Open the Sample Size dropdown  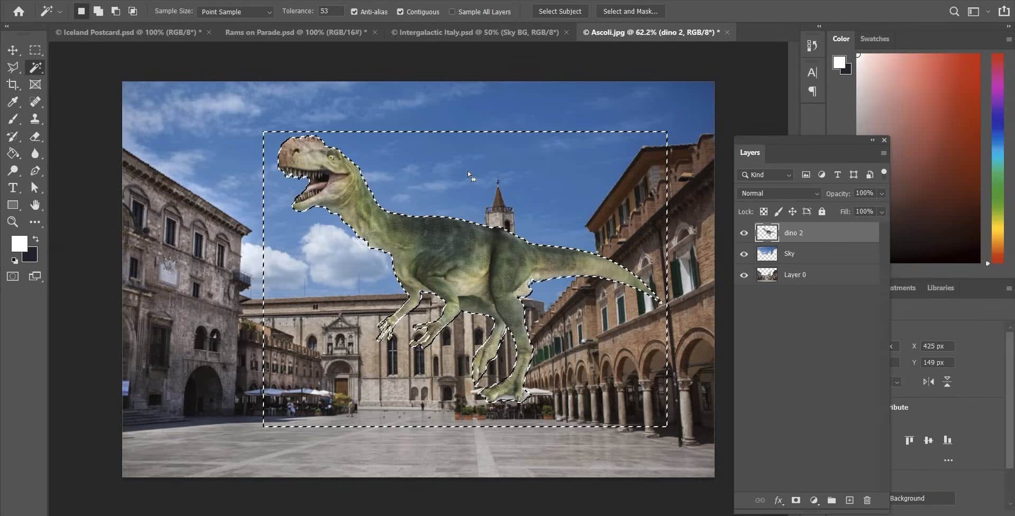(234, 12)
